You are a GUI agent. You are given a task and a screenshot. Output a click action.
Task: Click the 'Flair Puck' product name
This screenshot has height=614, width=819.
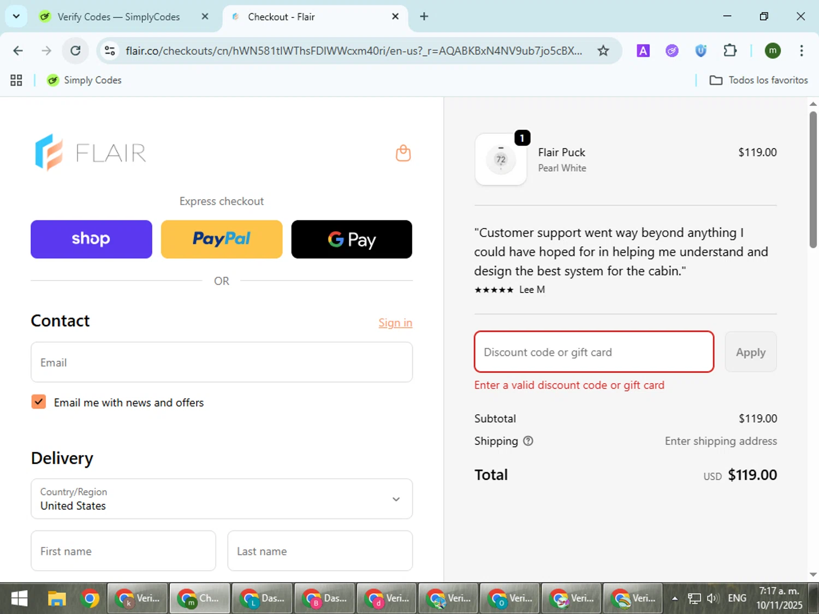(x=561, y=152)
